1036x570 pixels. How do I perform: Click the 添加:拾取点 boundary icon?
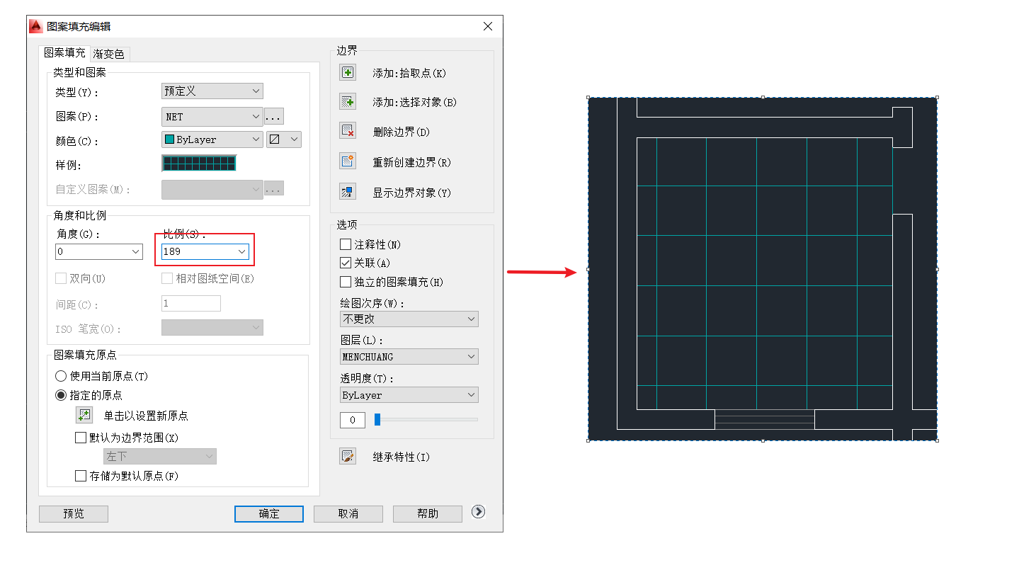pos(347,72)
